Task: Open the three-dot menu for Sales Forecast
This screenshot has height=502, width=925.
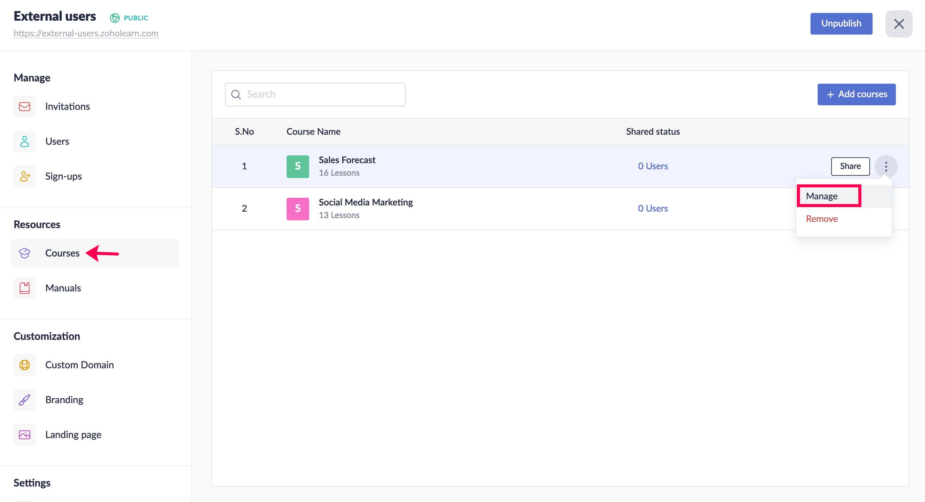Action: click(886, 166)
